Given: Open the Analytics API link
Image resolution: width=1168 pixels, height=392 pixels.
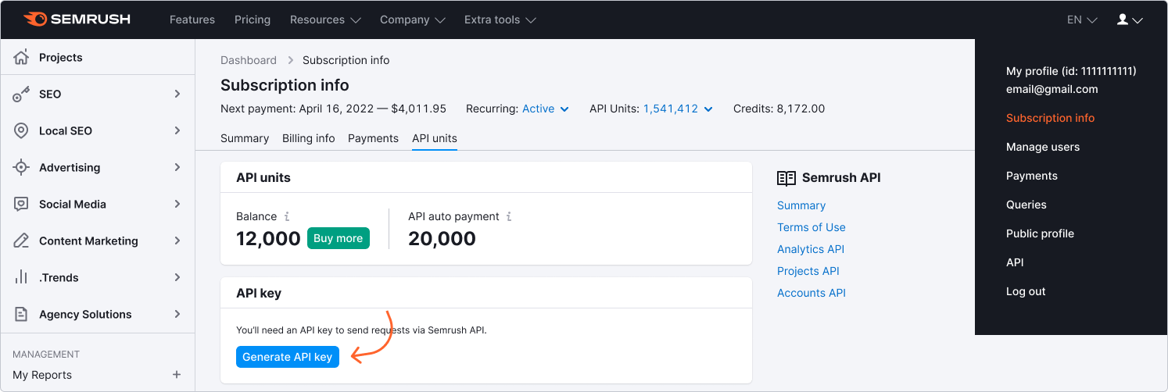Looking at the screenshot, I should (811, 249).
